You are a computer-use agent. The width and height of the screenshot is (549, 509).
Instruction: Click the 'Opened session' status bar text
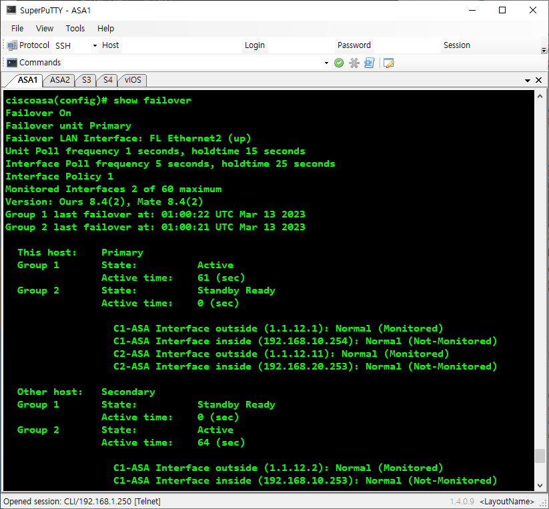point(82,501)
